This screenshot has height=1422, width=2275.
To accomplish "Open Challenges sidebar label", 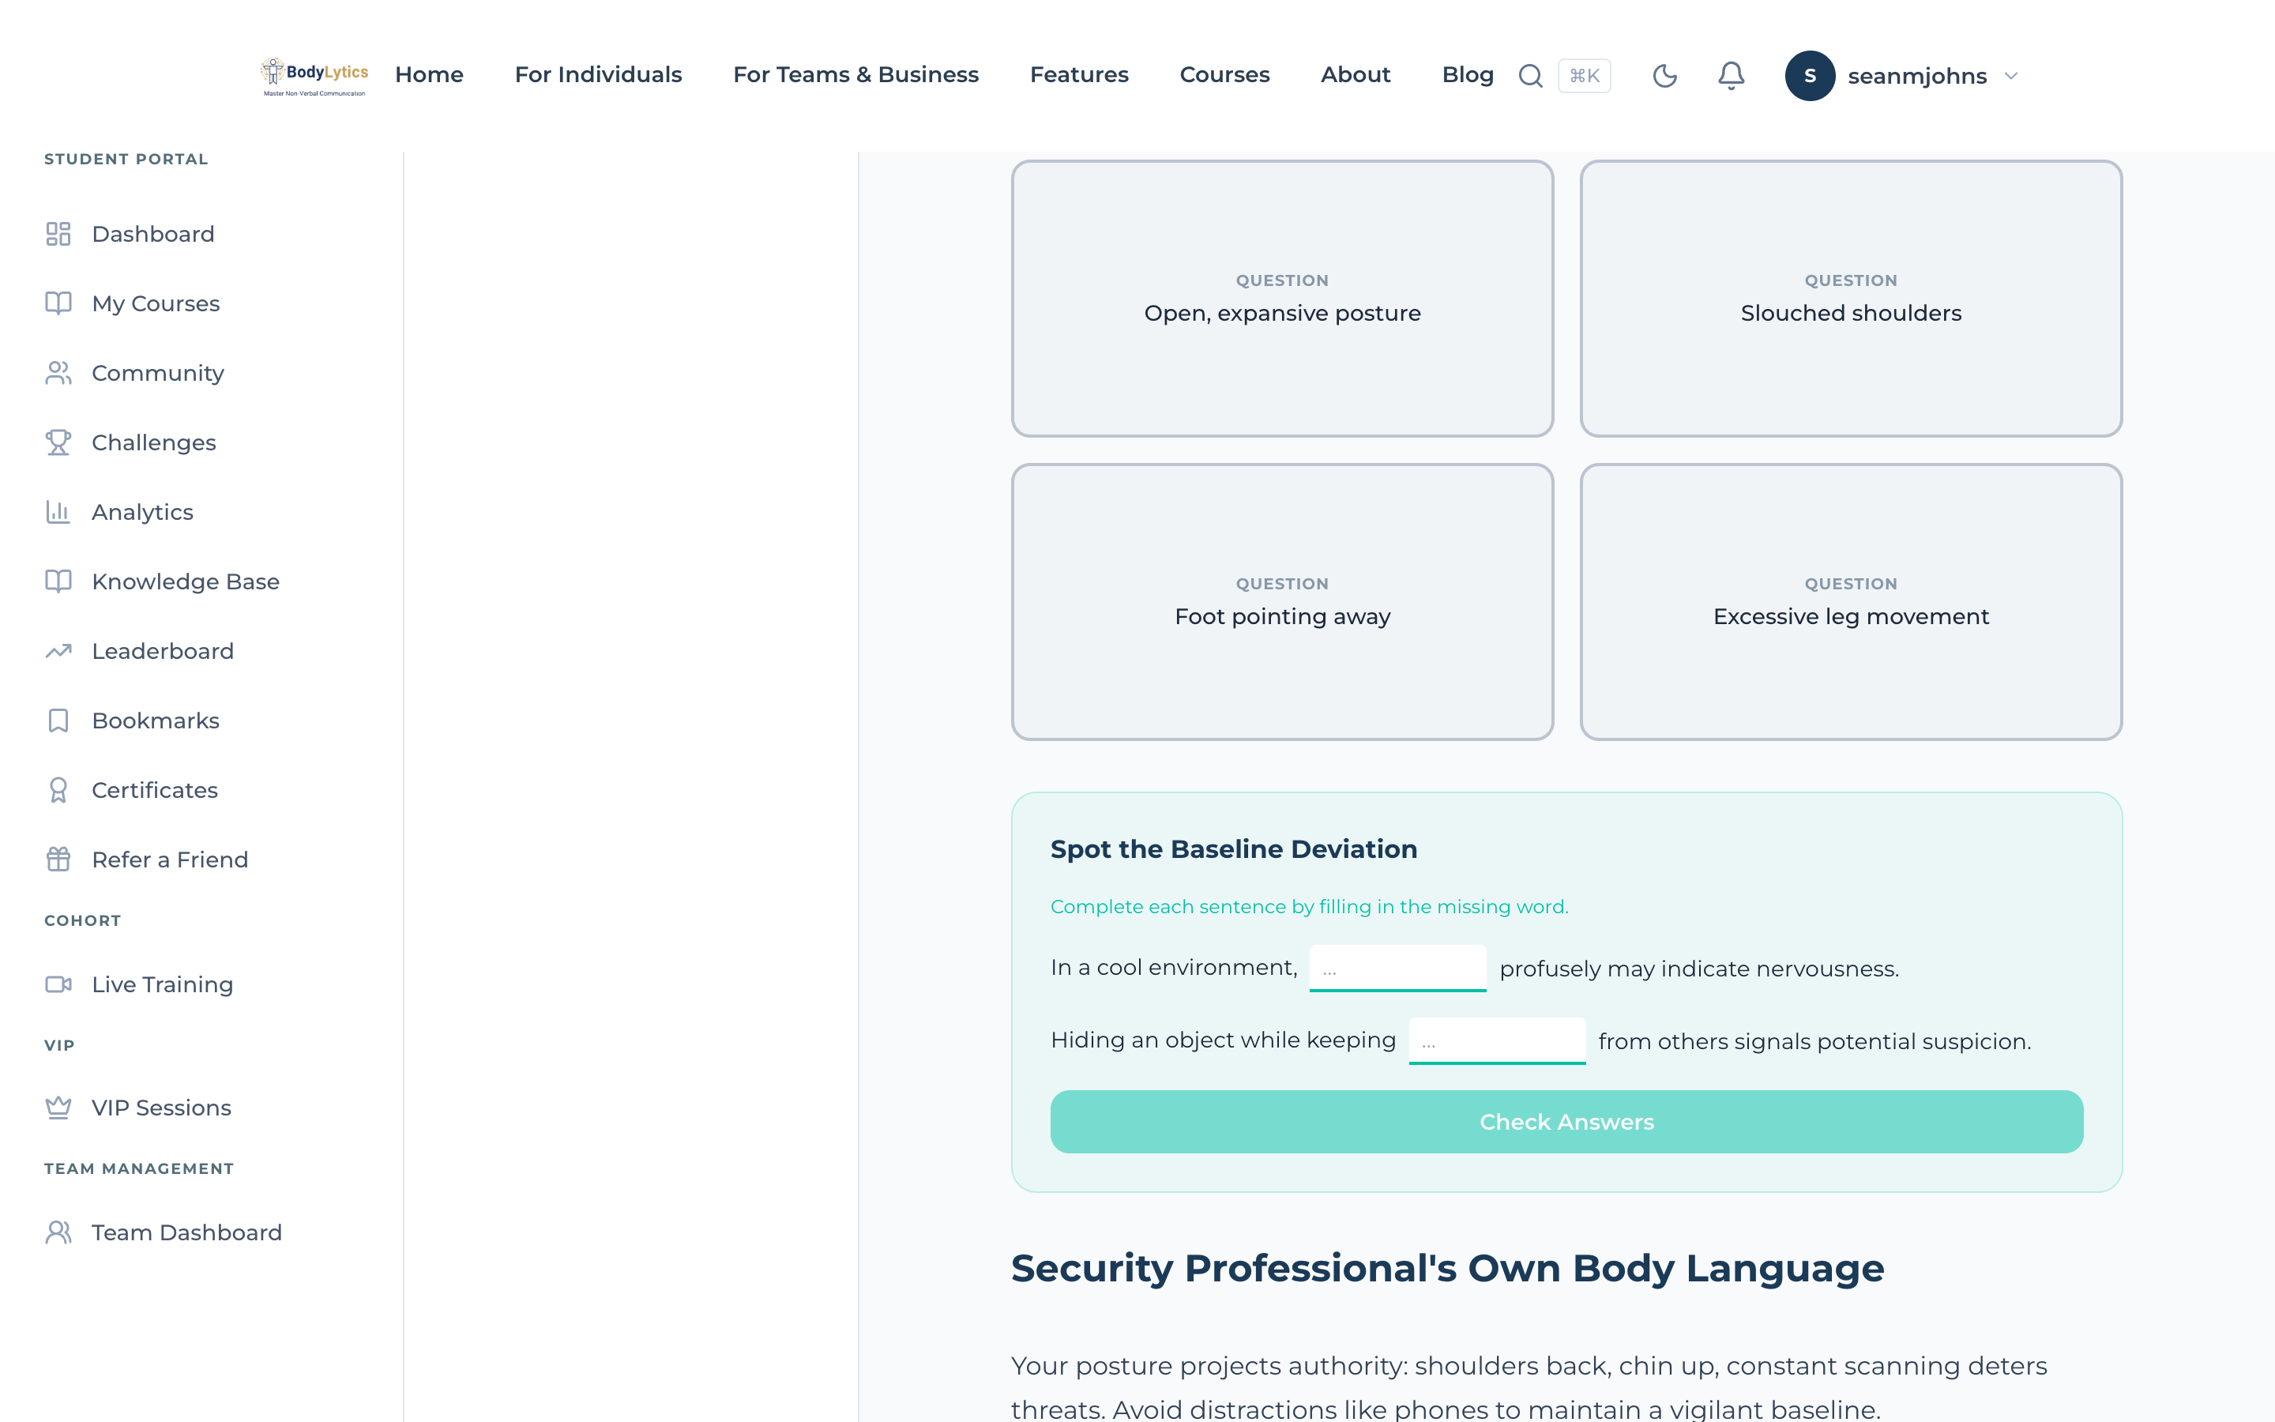I will pos(154,443).
